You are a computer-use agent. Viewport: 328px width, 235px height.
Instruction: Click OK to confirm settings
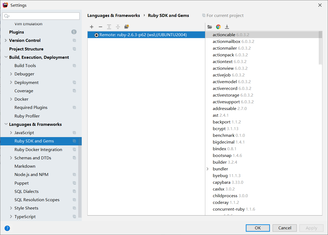(x=258, y=228)
